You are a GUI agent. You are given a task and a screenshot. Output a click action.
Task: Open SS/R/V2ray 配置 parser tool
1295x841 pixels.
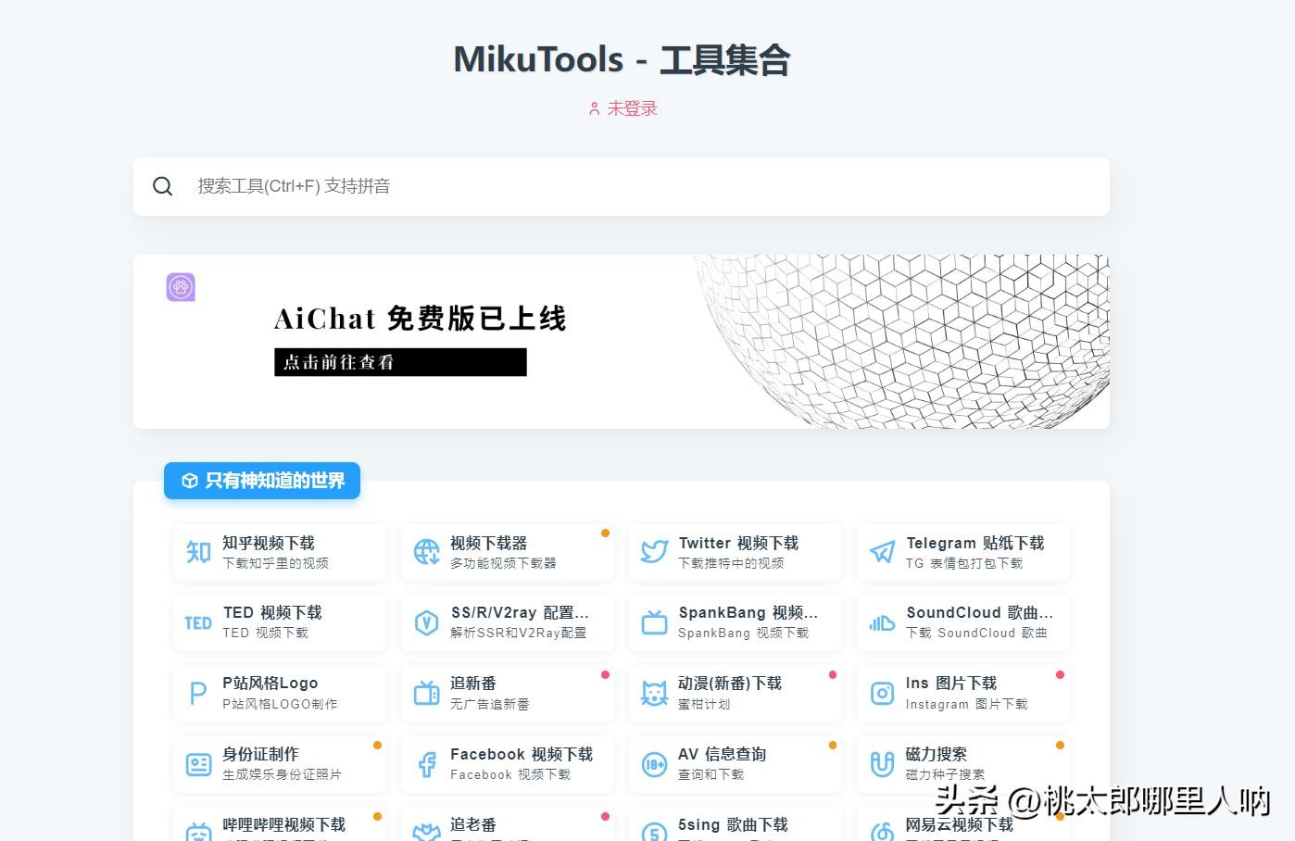click(508, 622)
